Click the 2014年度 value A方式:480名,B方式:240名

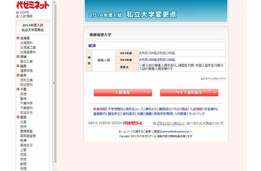(157, 60)
